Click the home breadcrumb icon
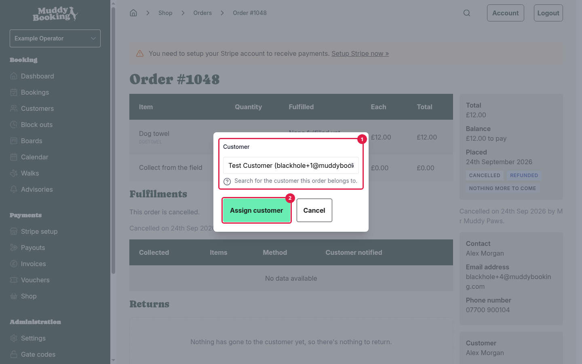This screenshot has height=364, width=582. (x=133, y=13)
